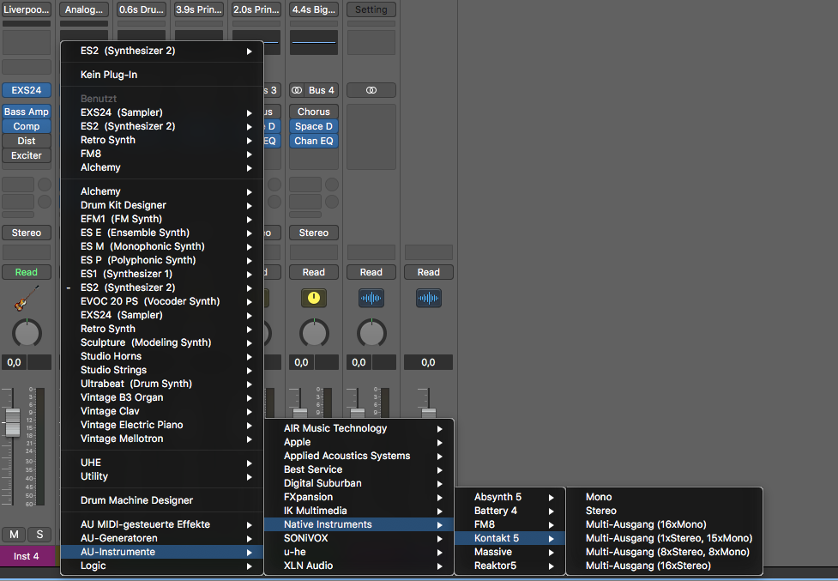Open the green Read automation mode menu
838x581 pixels.
click(27, 272)
